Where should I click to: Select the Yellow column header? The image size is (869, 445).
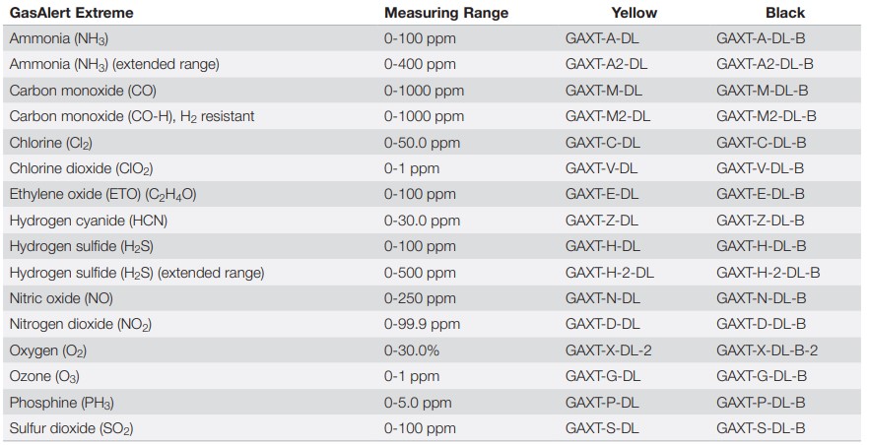(x=634, y=13)
